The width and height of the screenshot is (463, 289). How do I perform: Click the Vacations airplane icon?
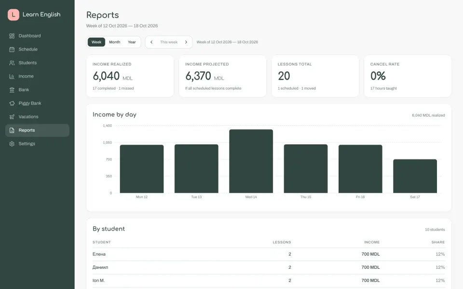tap(12, 117)
